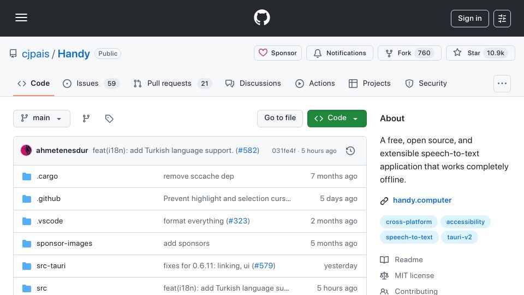Open ahmetenesdur avatar image

tap(26, 151)
